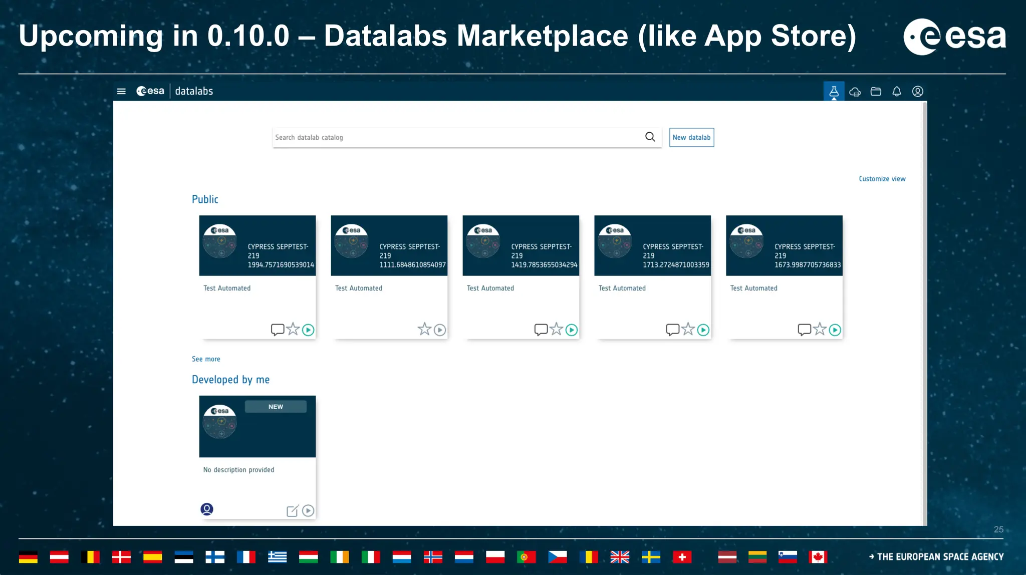Image resolution: width=1026 pixels, height=575 pixels.
Task: Open the folder icon in header
Action: pos(876,91)
